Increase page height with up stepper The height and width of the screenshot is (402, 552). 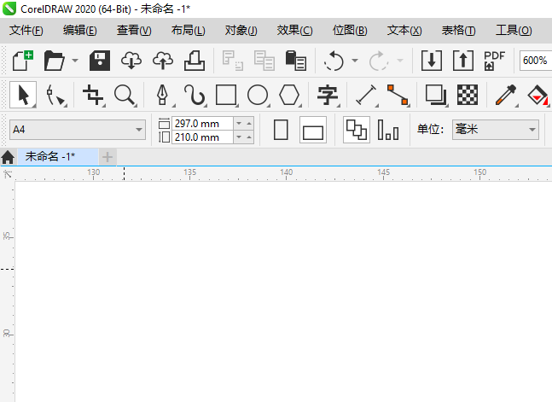pos(249,137)
